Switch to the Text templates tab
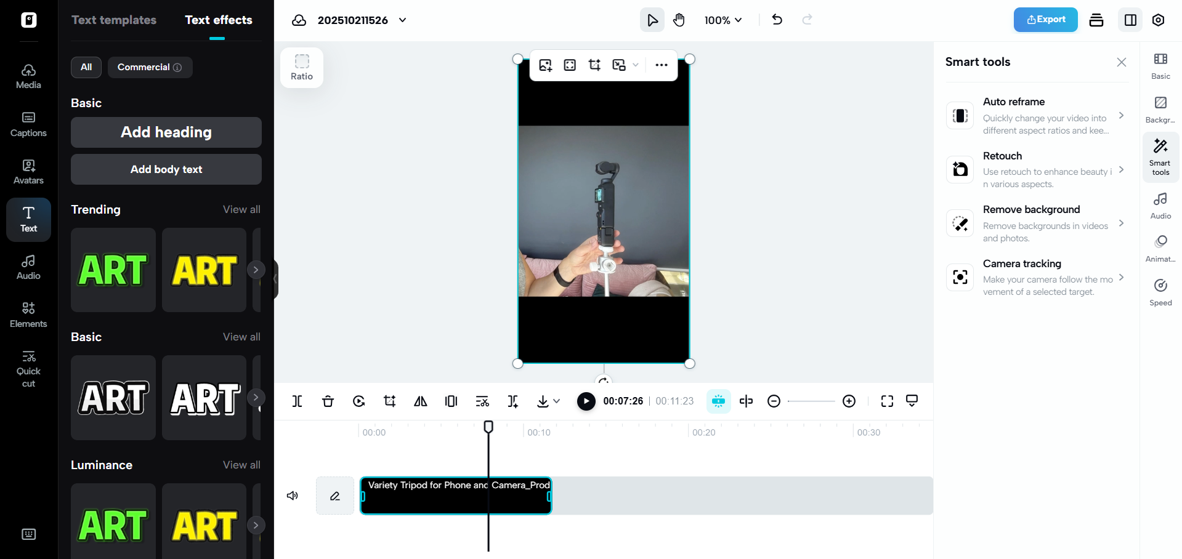This screenshot has width=1182, height=559. [x=114, y=20]
